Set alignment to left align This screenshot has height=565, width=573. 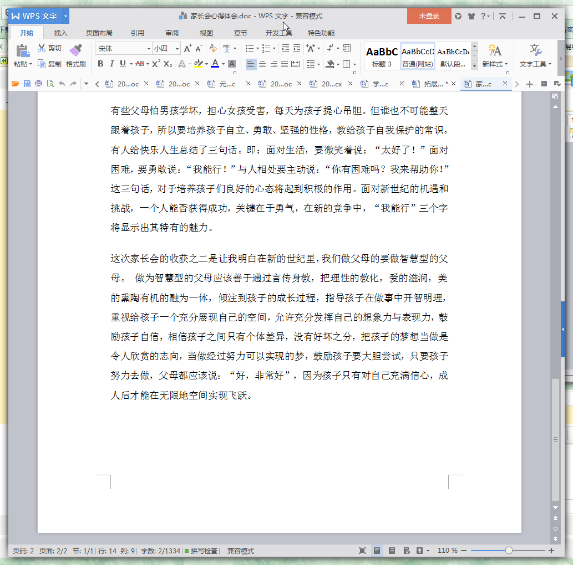tap(251, 64)
